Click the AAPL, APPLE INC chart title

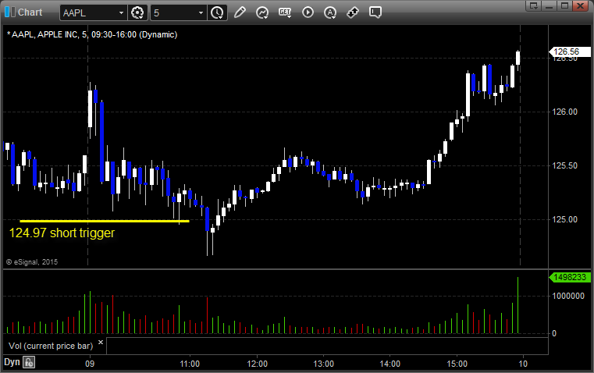(92, 35)
